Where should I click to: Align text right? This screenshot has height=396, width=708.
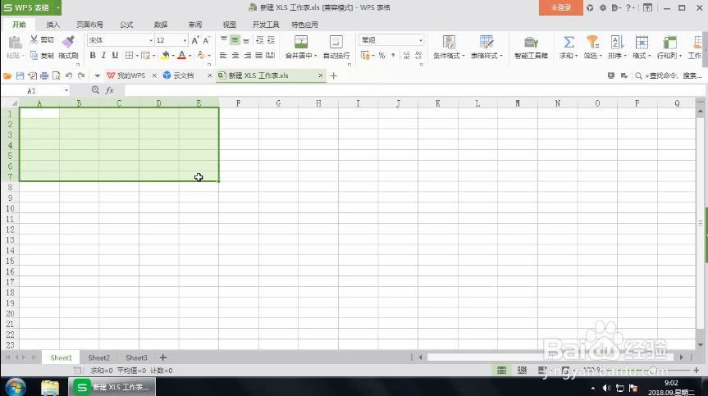click(248, 55)
